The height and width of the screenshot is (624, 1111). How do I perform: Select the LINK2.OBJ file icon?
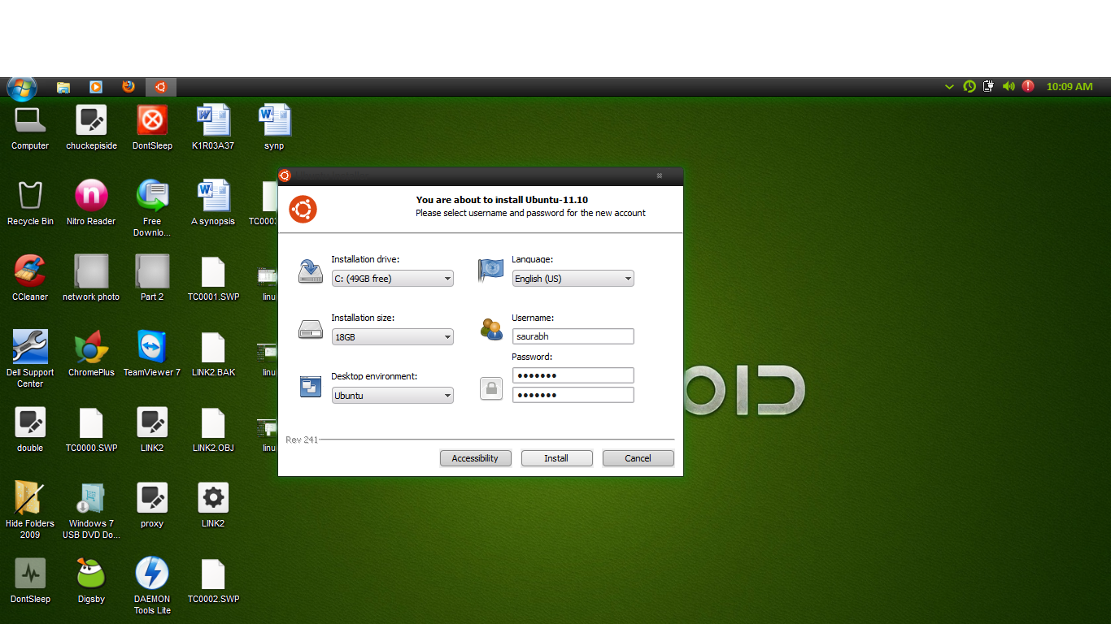click(213, 430)
